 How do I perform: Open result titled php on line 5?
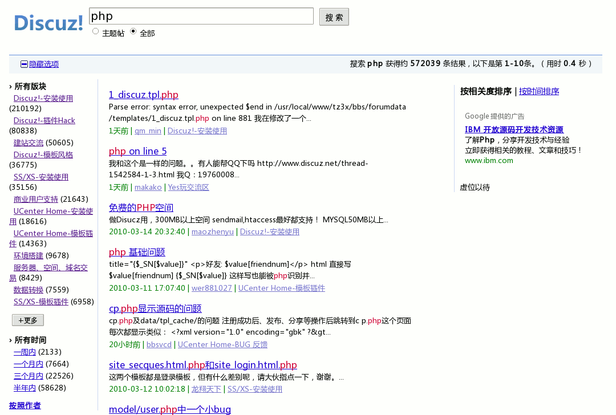click(137, 151)
